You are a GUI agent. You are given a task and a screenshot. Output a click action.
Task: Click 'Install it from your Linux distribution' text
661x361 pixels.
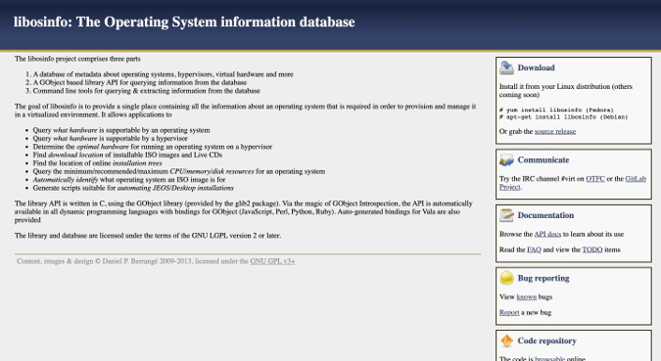click(x=566, y=91)
